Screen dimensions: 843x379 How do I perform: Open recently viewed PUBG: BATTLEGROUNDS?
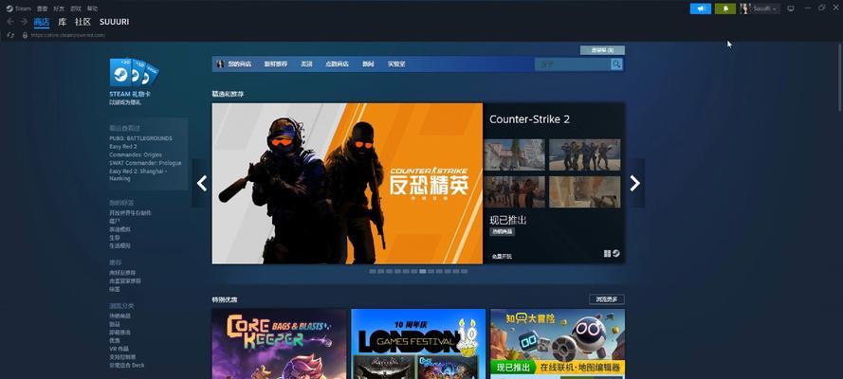point(141,138)
